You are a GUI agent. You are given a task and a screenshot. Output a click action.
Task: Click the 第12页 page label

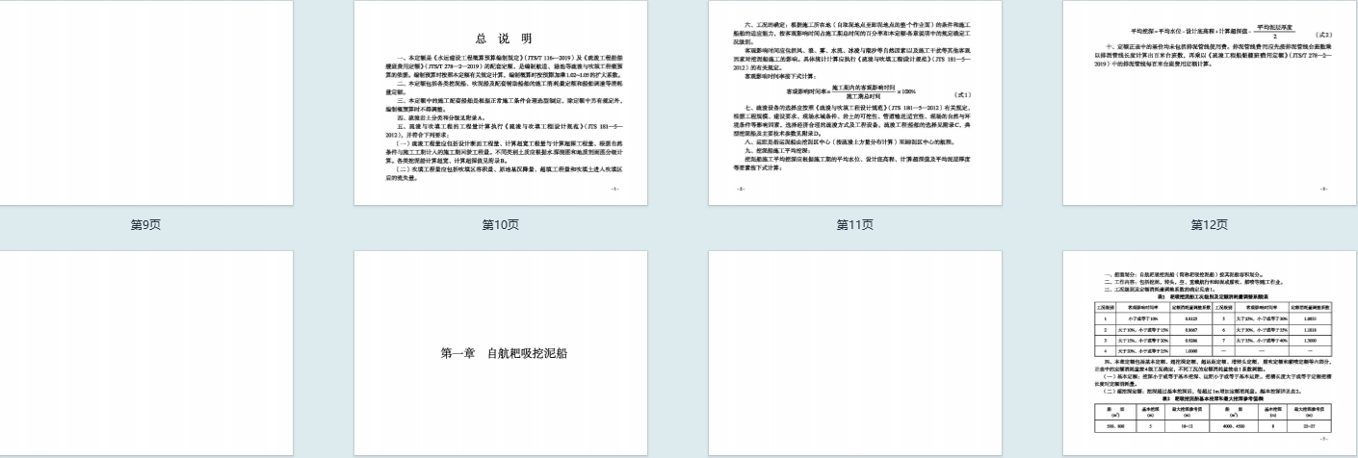click(1206, 225)
